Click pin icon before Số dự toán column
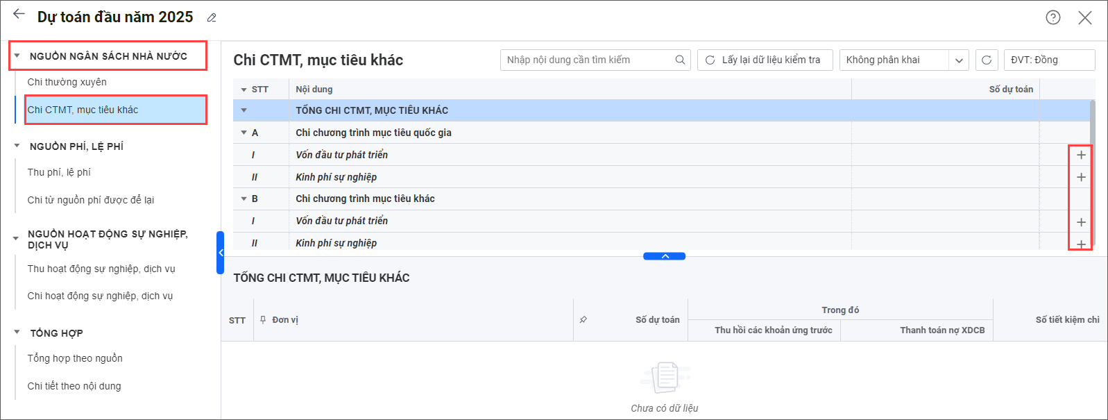1108x420 pixels. click(583, 320)
